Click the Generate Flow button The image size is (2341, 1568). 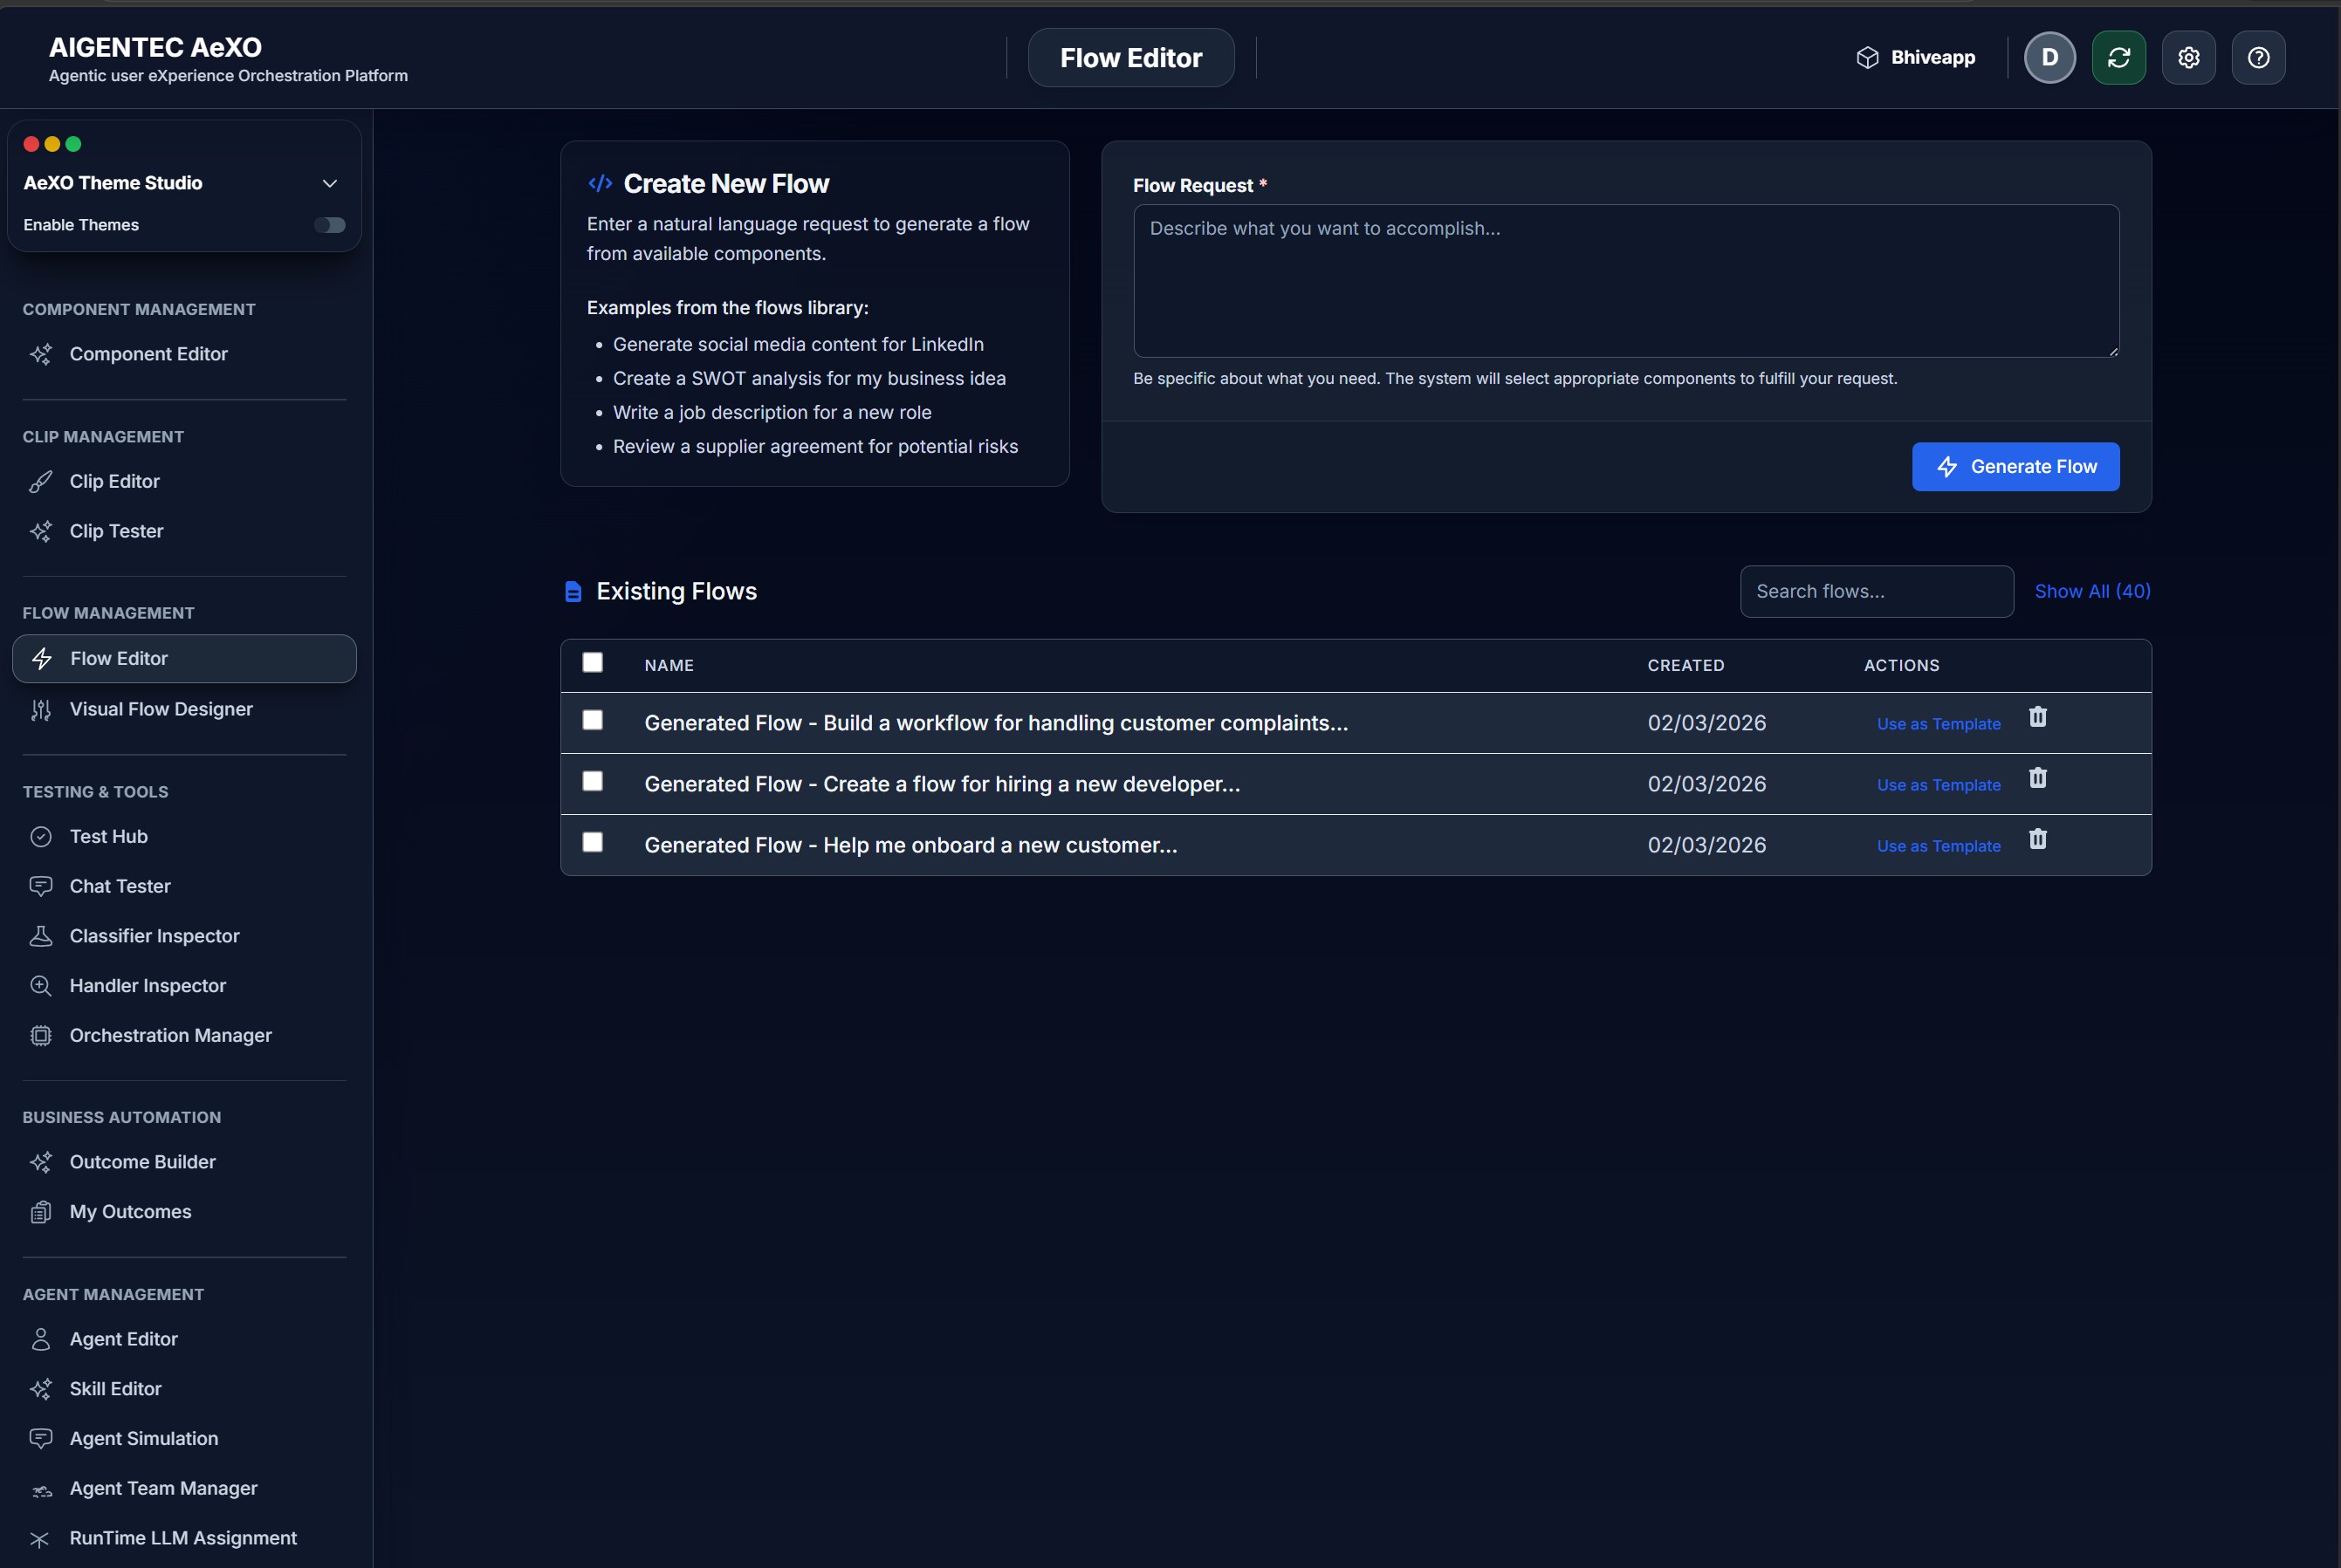[2015, 466]
